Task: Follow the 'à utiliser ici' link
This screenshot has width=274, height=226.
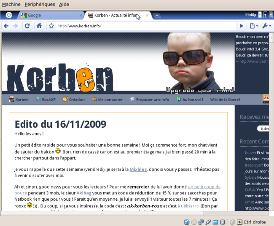Action: pos(188,206)
